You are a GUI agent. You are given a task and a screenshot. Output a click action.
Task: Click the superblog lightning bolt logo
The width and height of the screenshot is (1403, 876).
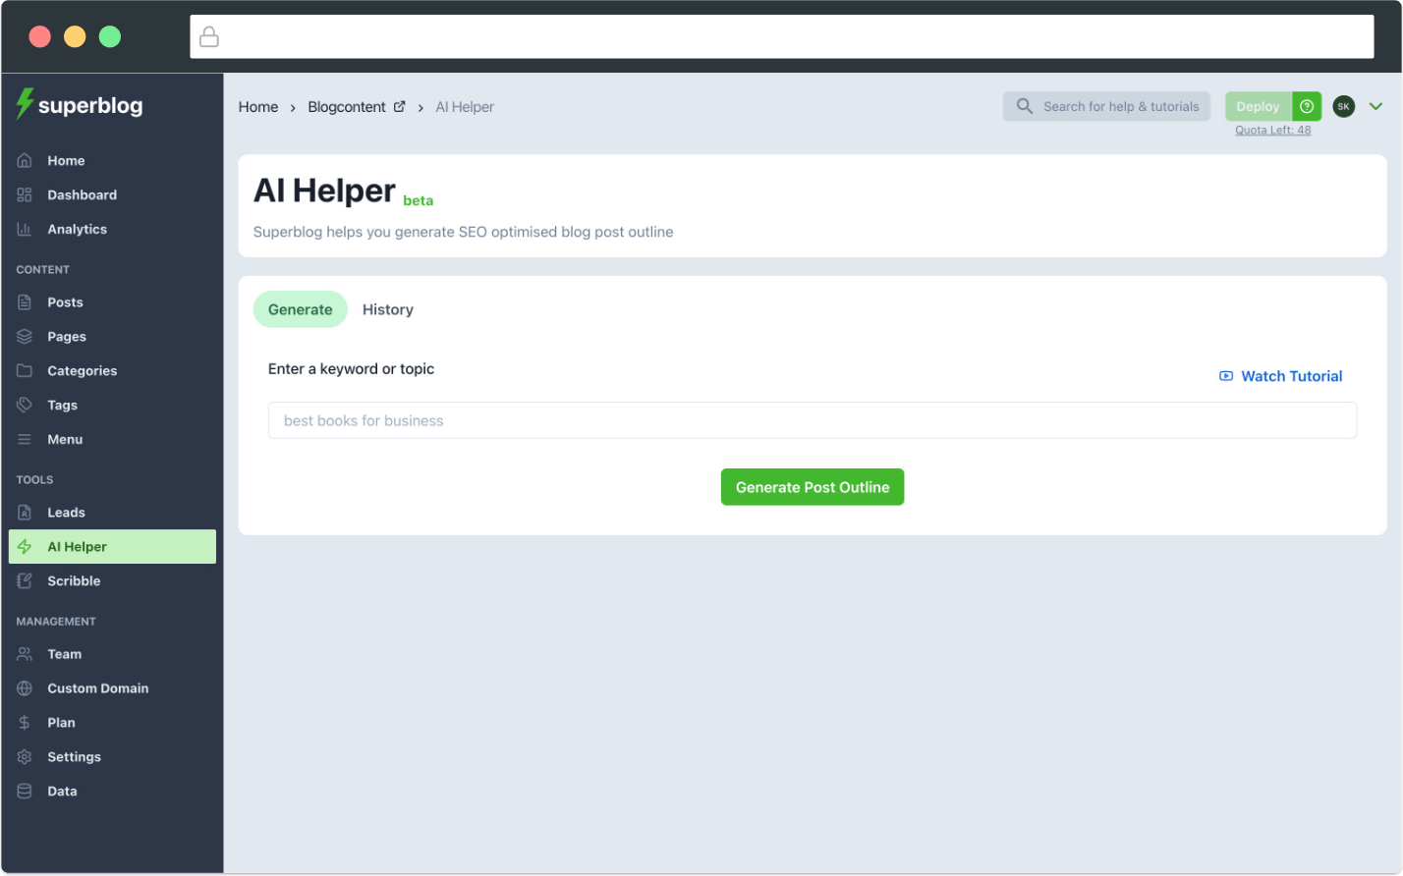pyautogui.click(x=25, y=104)
